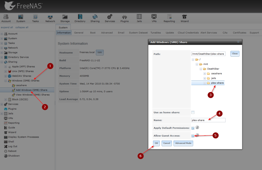Click the Network toolbar icon
The width and height of the screenshot is (262, 170).
coord(50,17)
